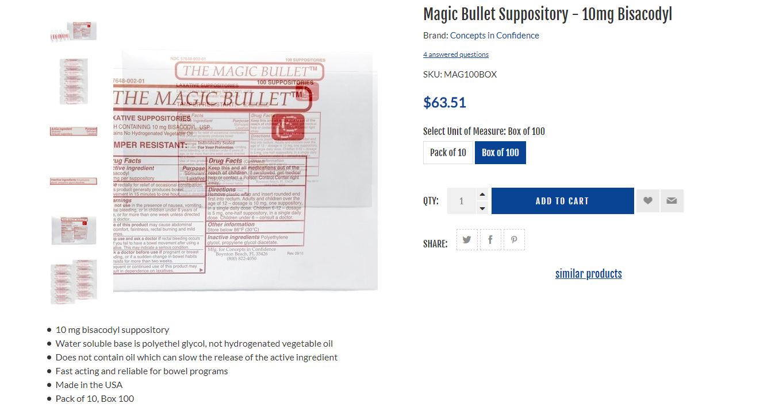Select inactive ingredients label thumbnail
775x419 pixels.
pos(74,181)
